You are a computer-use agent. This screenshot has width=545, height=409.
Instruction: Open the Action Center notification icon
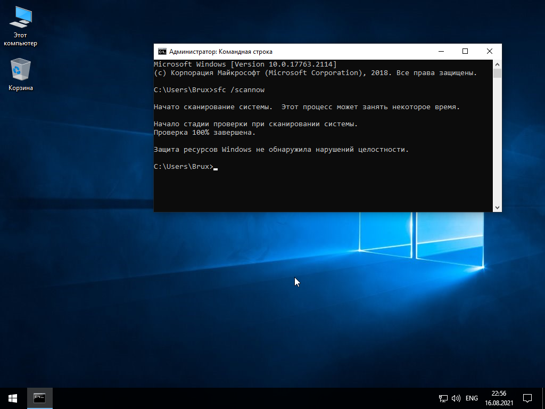click(527, 398)
